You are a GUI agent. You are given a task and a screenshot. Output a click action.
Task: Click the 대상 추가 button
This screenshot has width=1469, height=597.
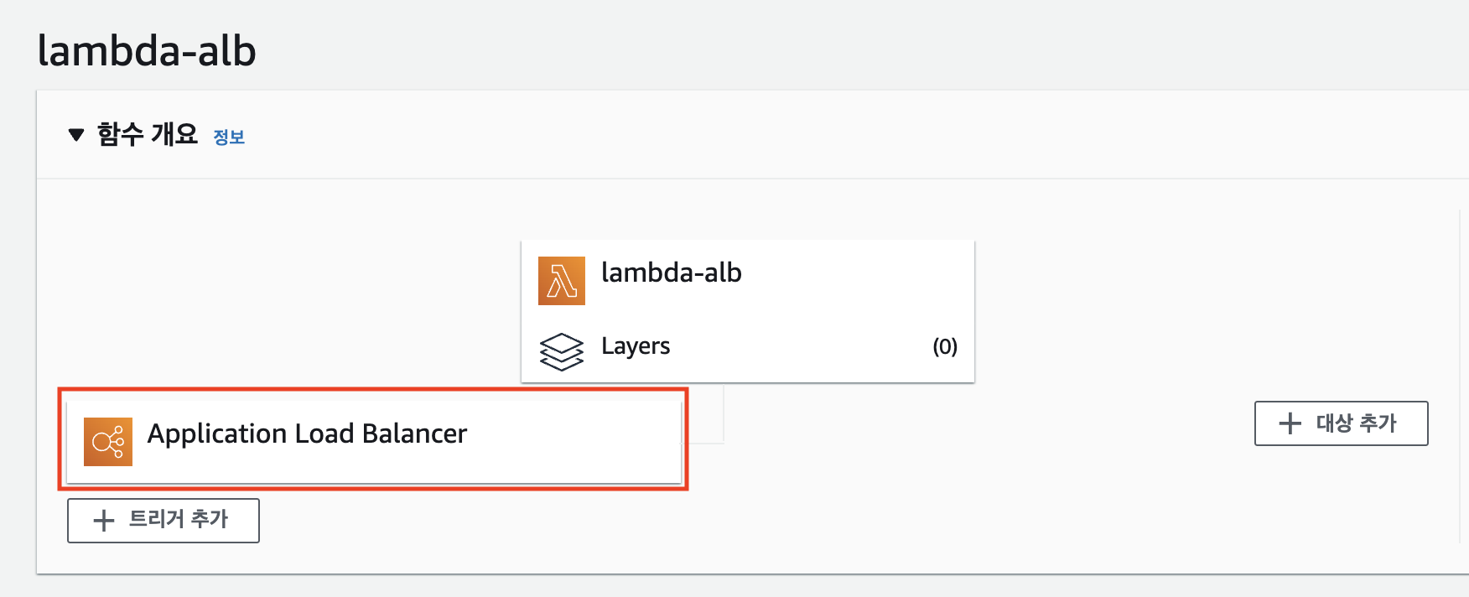point(1341,424)
